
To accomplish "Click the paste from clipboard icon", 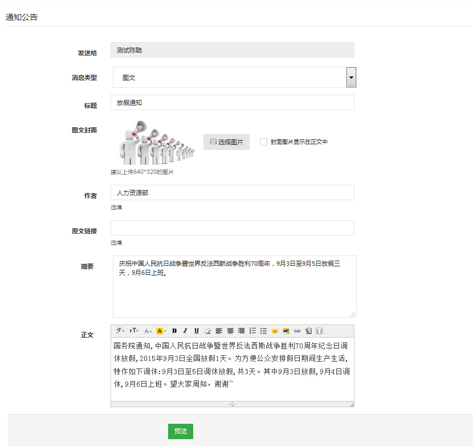I will 308,331.
